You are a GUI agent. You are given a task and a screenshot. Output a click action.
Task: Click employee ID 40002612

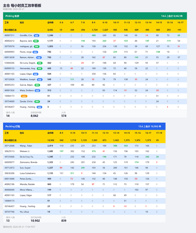pos(9,41)
